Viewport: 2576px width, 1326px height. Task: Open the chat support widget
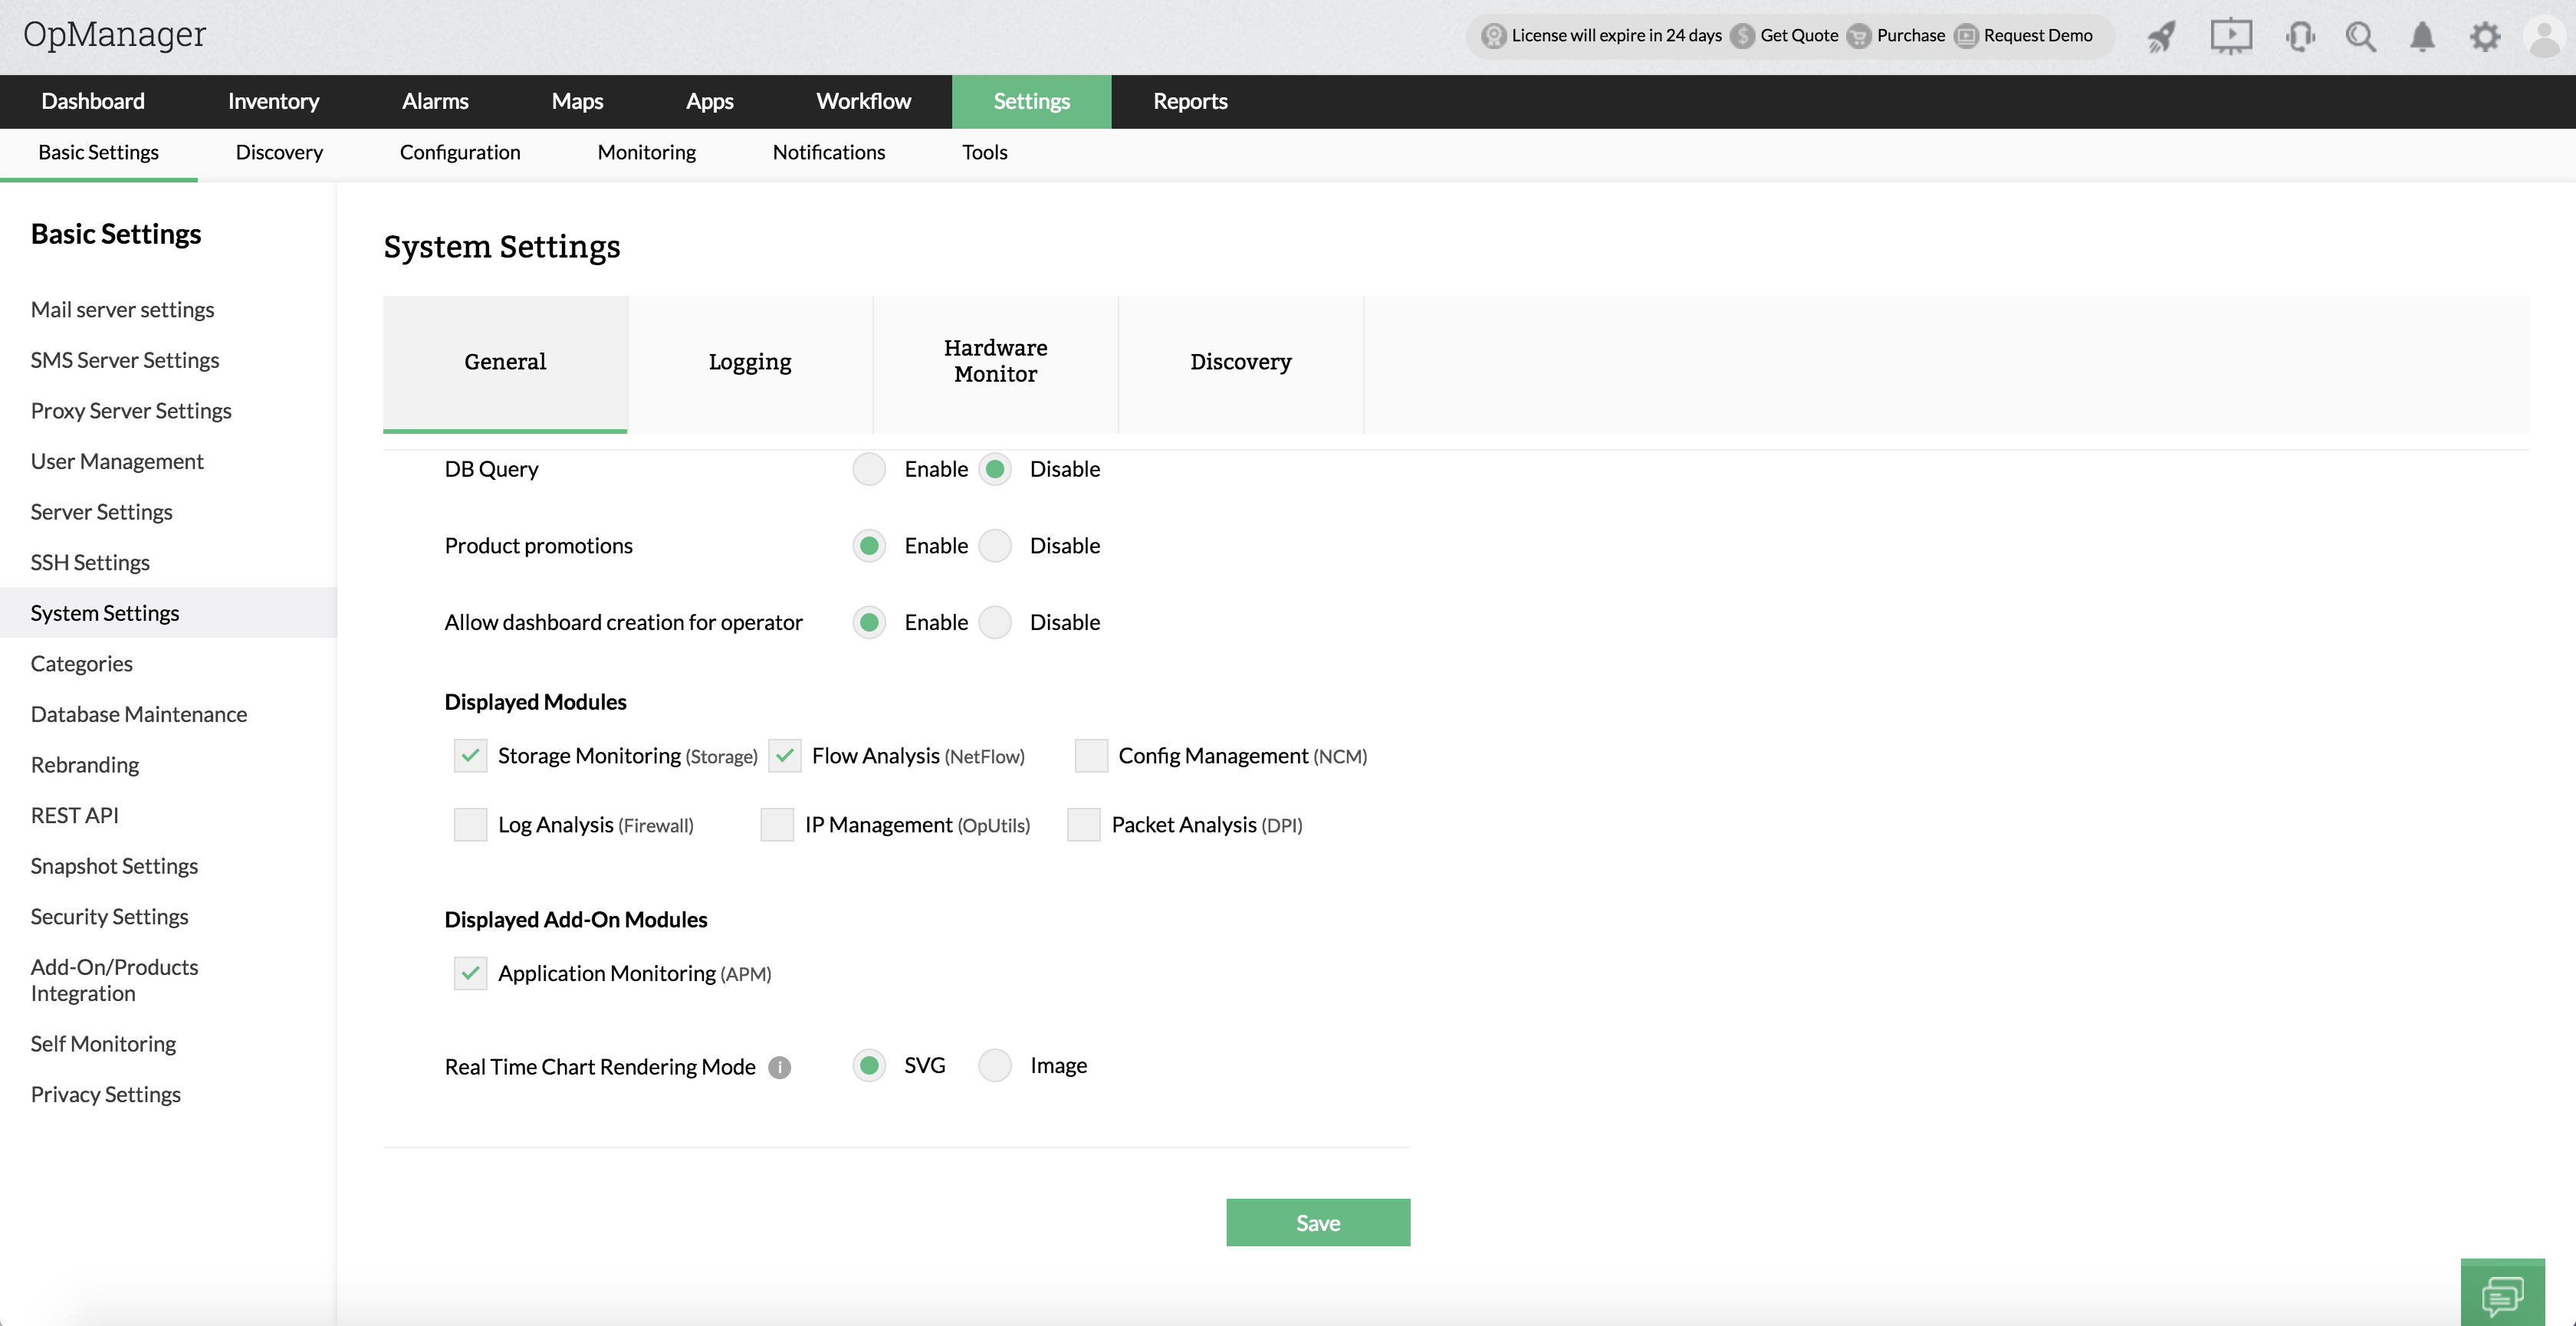point(2502,1296)
